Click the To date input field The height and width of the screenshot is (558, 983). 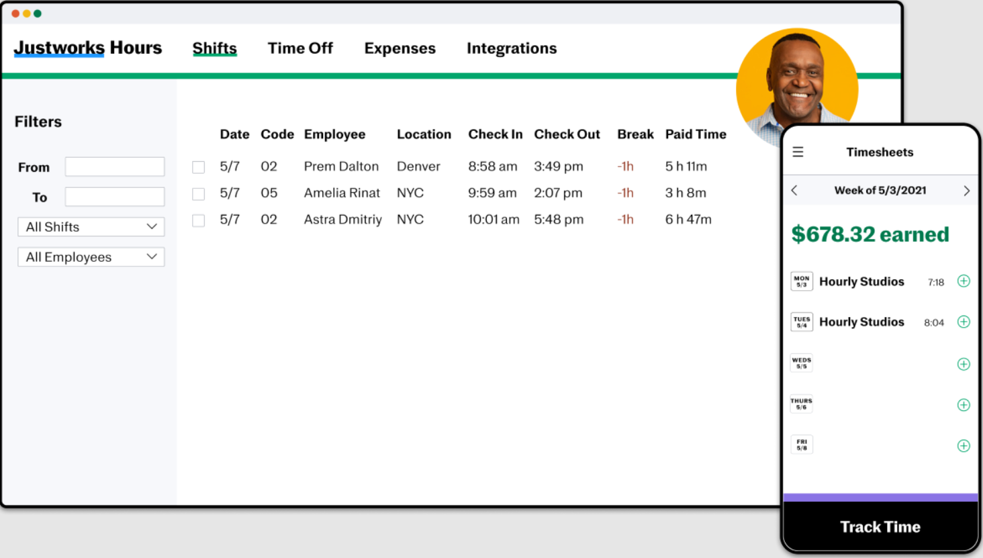point(115,197)
